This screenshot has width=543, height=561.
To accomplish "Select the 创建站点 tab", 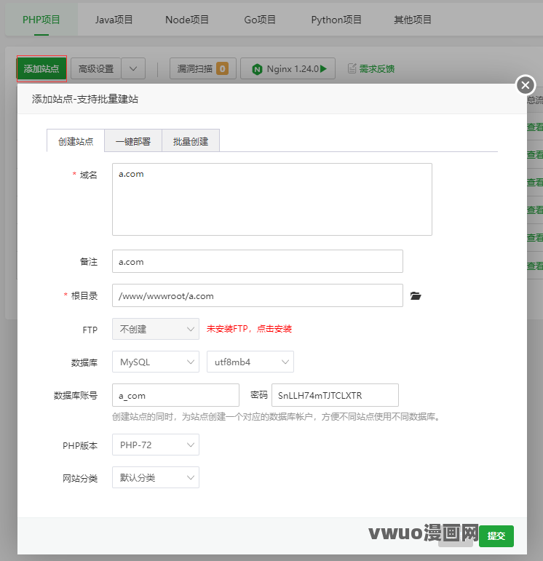I will click(76, 141).
